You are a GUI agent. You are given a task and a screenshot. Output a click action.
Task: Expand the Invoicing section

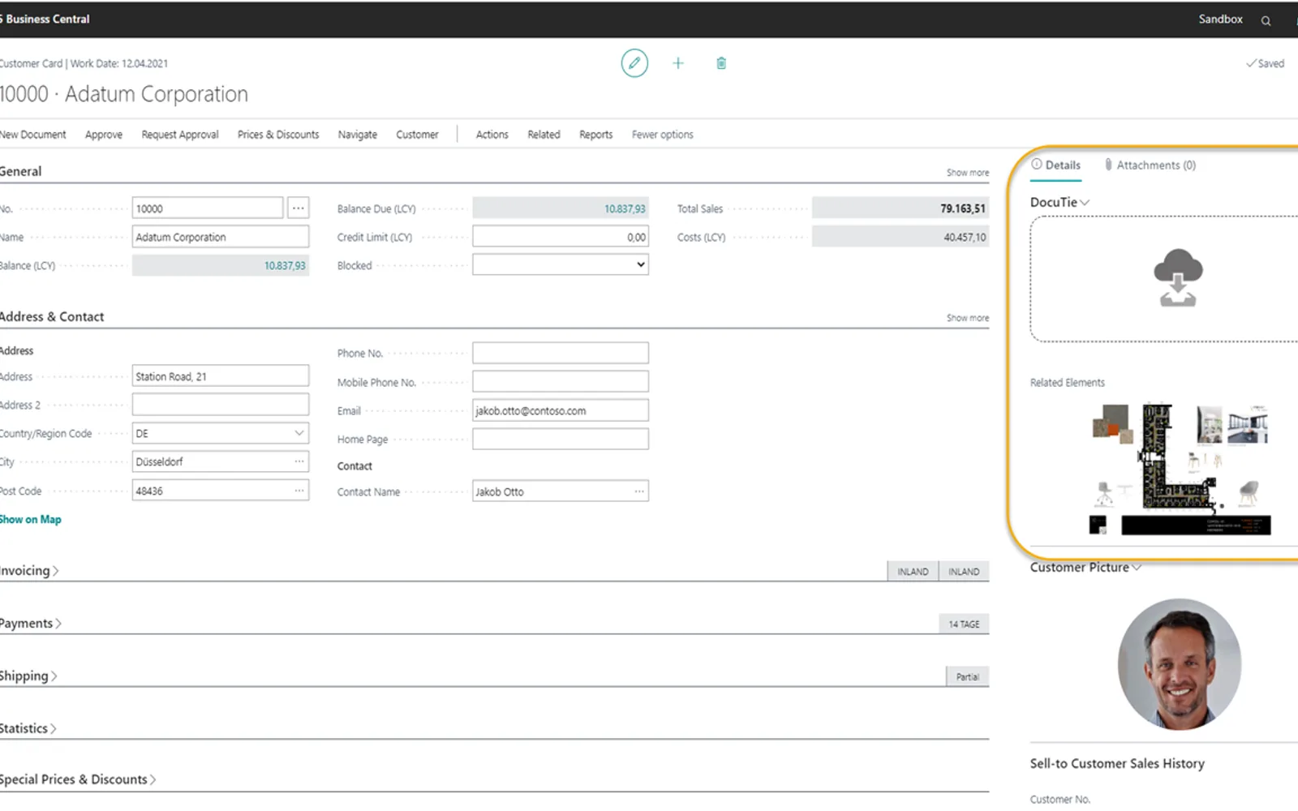point(29,571)
